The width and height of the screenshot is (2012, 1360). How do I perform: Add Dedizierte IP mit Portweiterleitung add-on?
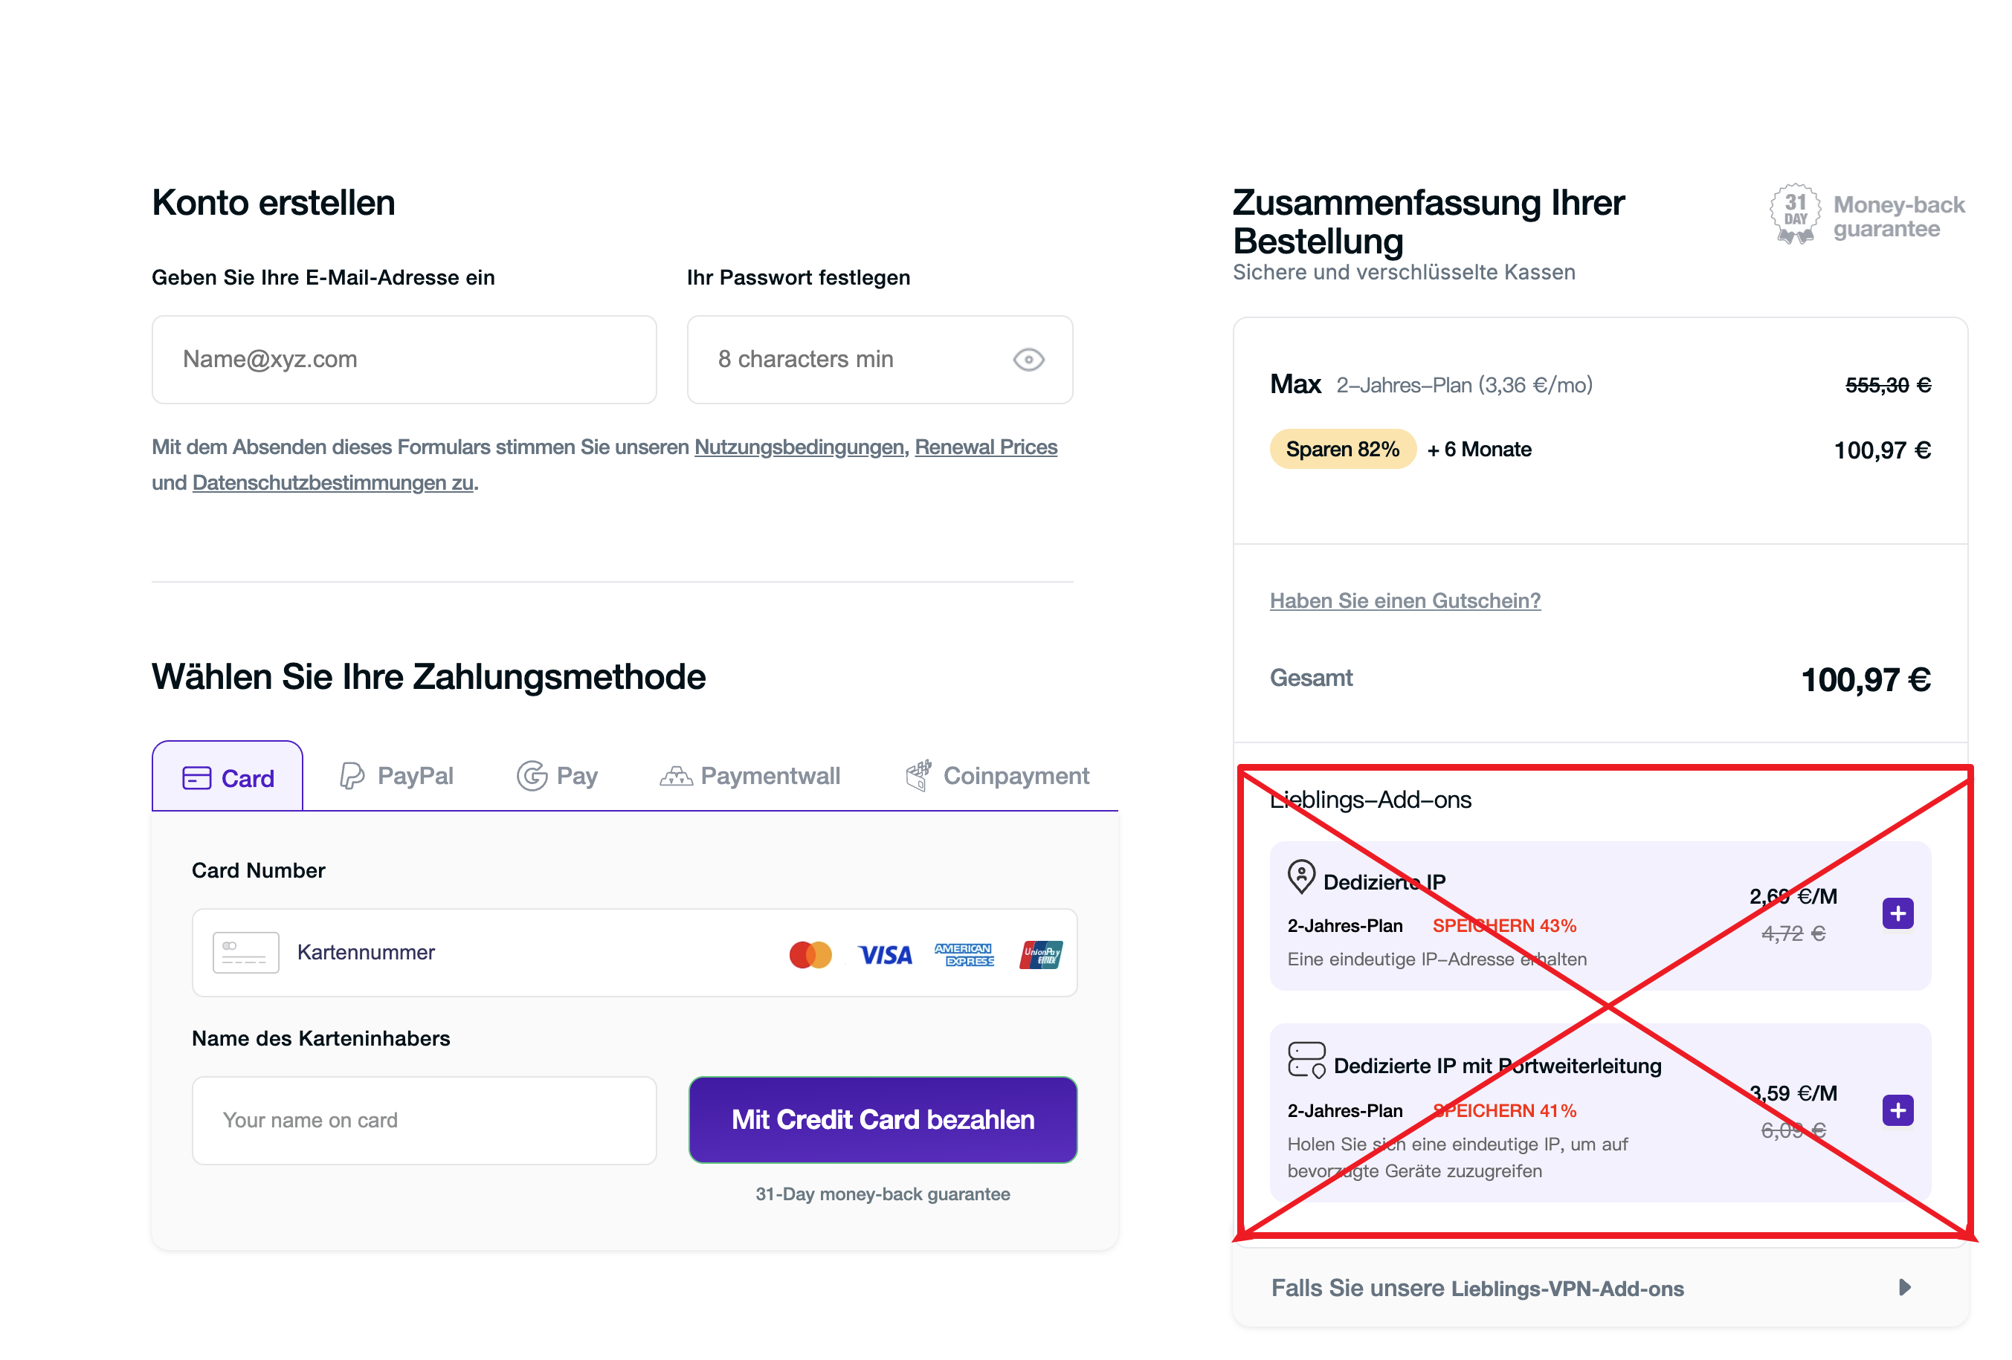click(1897, 1110)
